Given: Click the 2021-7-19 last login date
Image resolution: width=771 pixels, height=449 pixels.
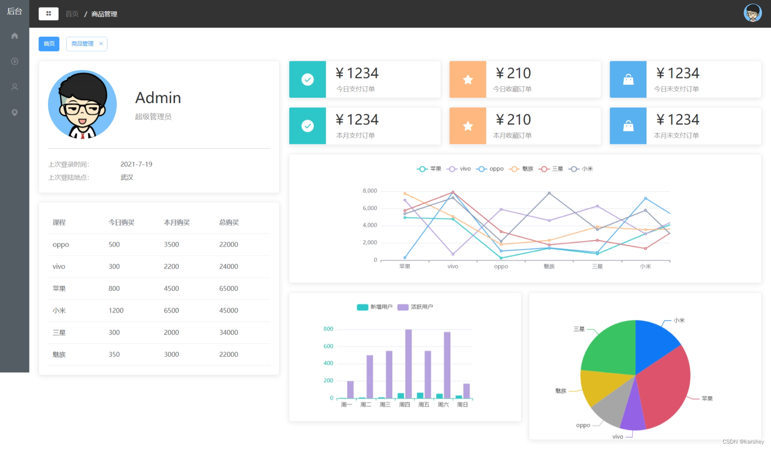Looking at the screenshot, I should tap(137, 164).
